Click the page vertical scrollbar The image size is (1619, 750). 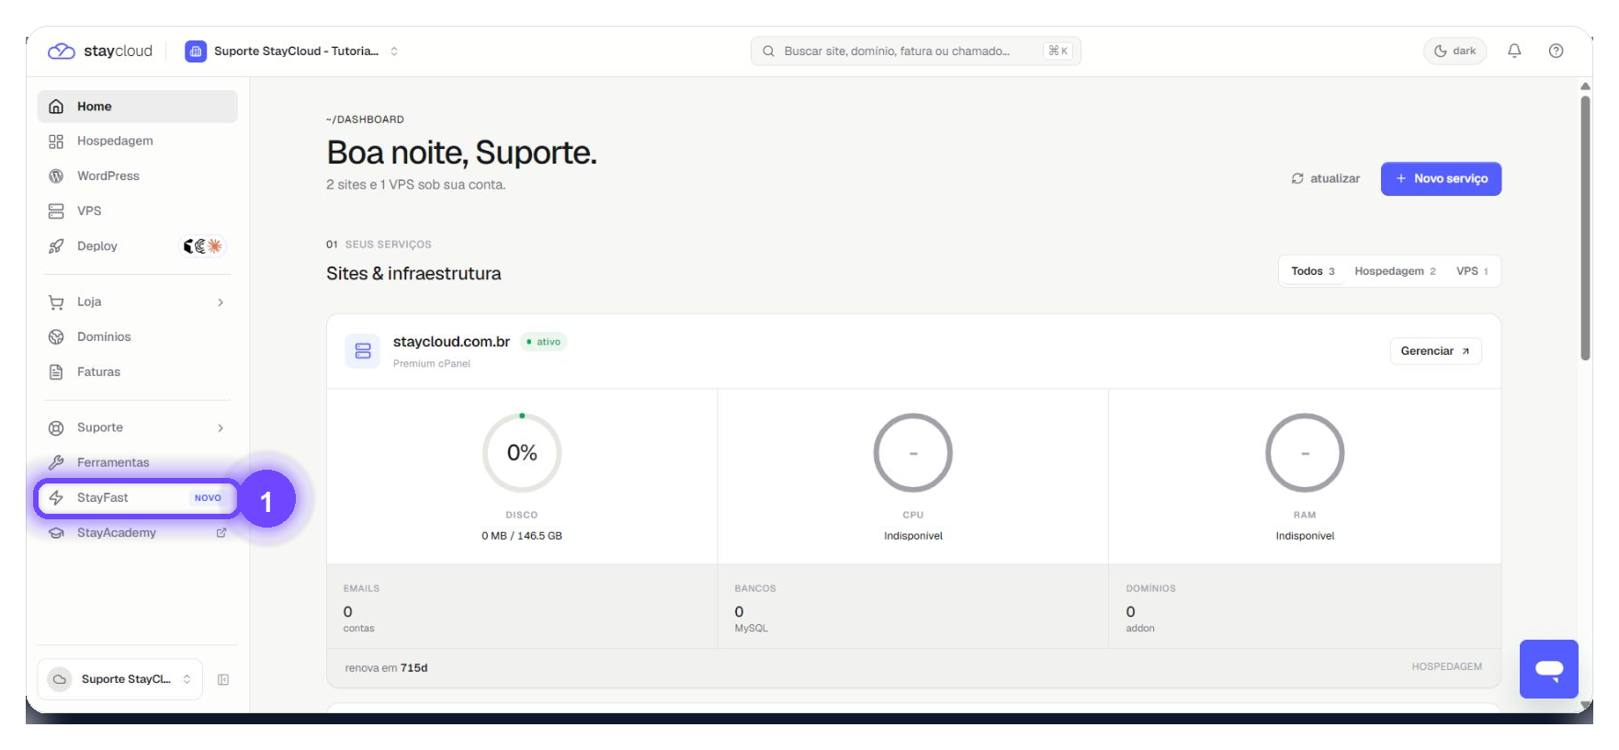click(x=1586, y=228)
